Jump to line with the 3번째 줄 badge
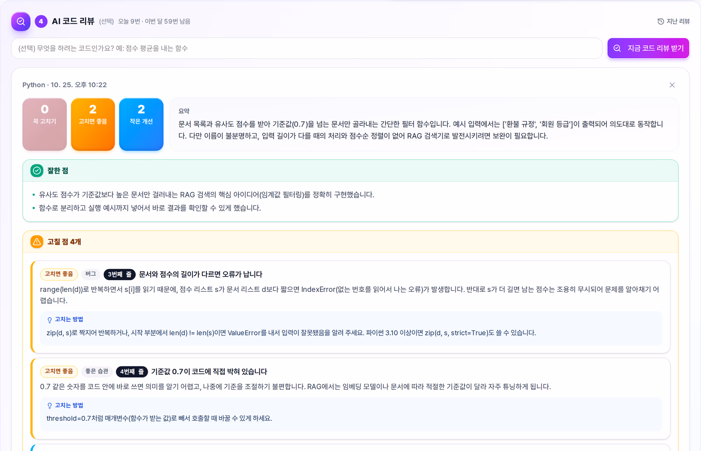Screen dimensions: 701x451 pyautogui.click(x=120, y=274)
